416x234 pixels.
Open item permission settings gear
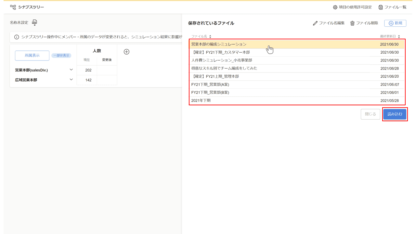point(335,7)
